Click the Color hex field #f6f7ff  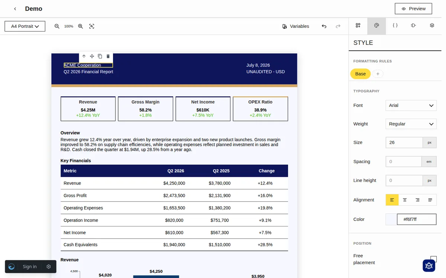coord(417,219)
